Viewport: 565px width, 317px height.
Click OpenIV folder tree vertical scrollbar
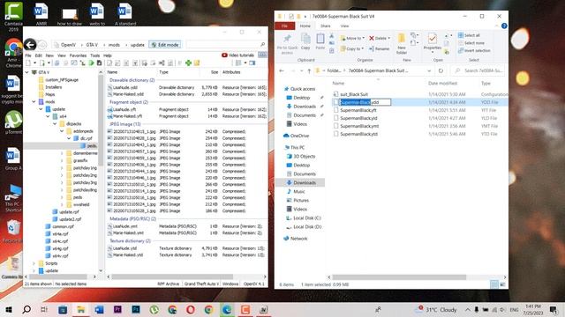(x=101, y=122)
